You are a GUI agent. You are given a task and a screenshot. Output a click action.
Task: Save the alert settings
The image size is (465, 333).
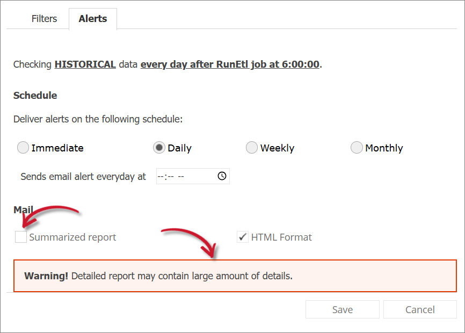[x=342, y=309]
